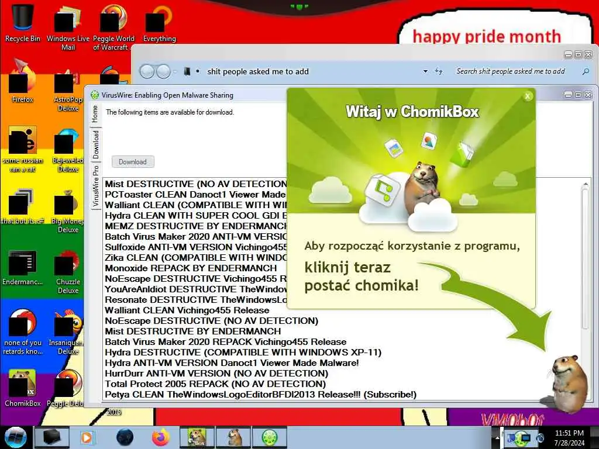599x449 pixels.
Task: Select "MEMZ DESTRUCTIVE BY ENDERMANCH" row
Action: coord(195,226)
